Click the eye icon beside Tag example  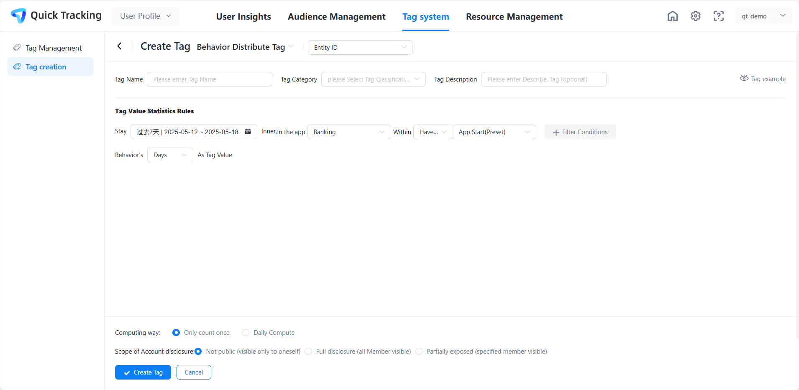click(x=744, y=78)
